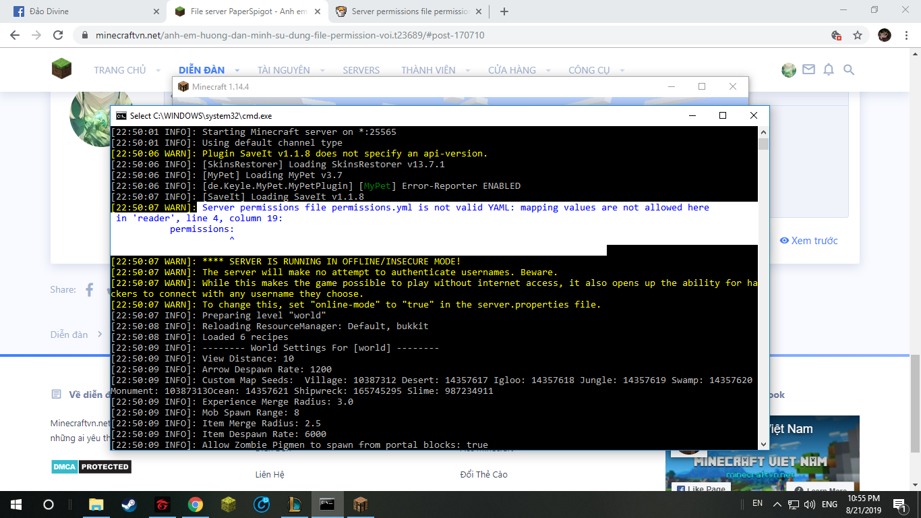Share the post on Facebook icon
Viewport: 921px width, 518px height.
pos(89,290)
